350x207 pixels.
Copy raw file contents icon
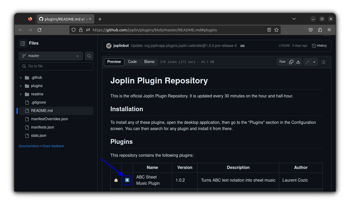tap(291, 62)
